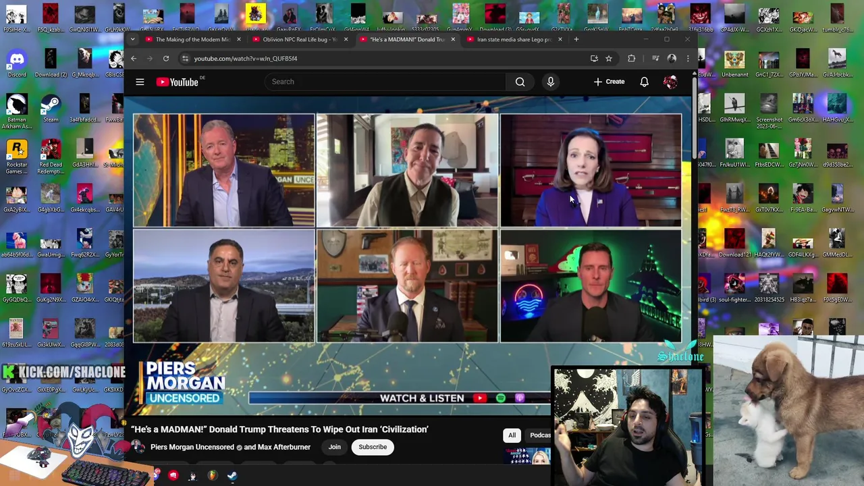Select the Screenshot 2023-06 desktop file
This screenshot has height=486, width=864.
coord(769,112)
